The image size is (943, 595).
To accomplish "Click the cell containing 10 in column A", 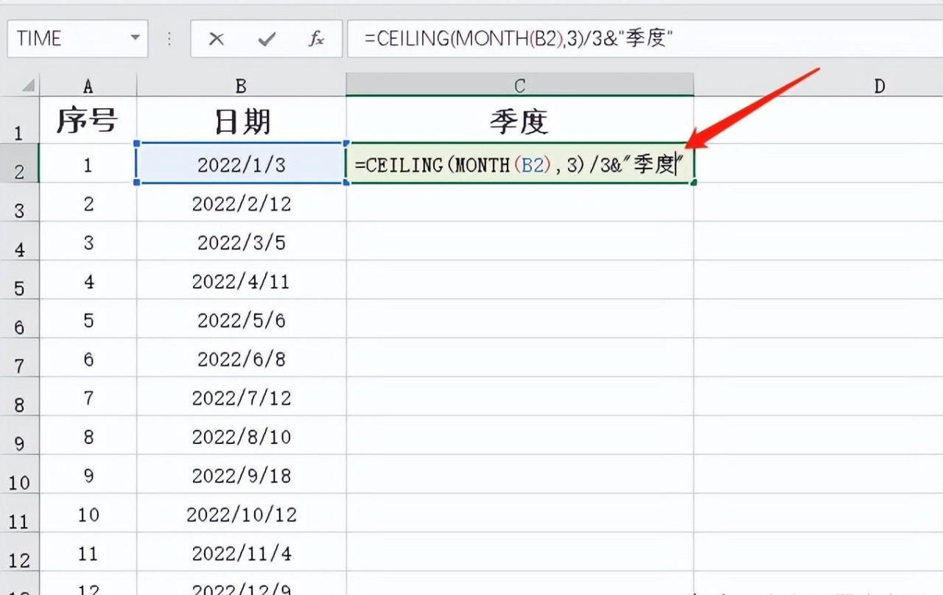I will click(88, 515).
